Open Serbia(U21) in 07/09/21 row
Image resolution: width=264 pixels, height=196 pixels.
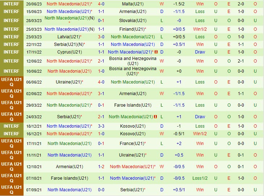(132, 190)
